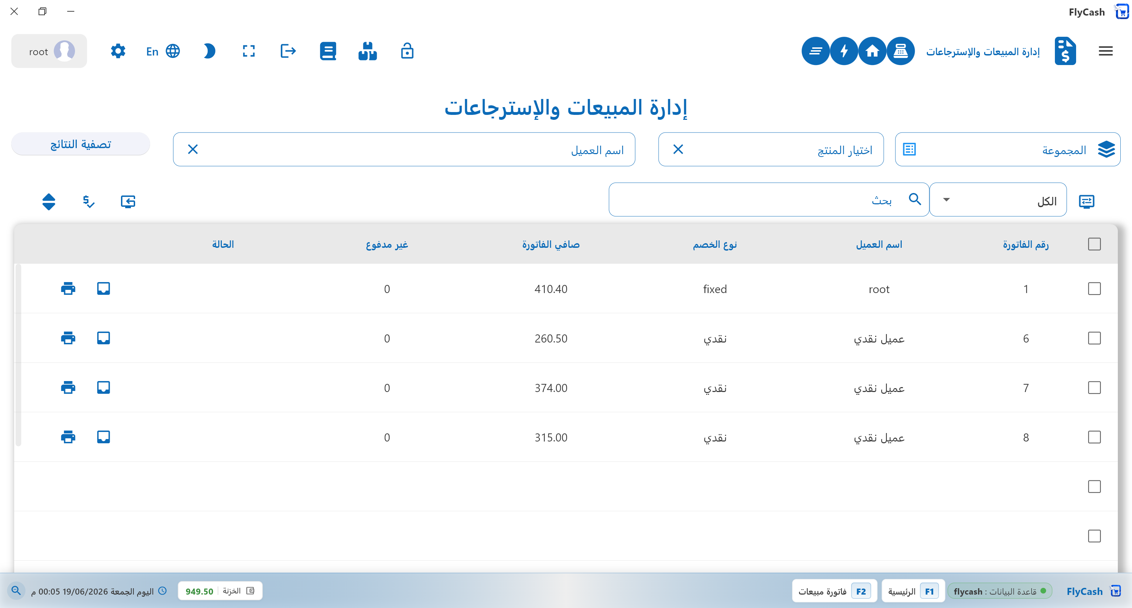Click search magnifier in بحث field
Image resolution: width=1132 pixels, height=608 pixels.
pos(915,199)
